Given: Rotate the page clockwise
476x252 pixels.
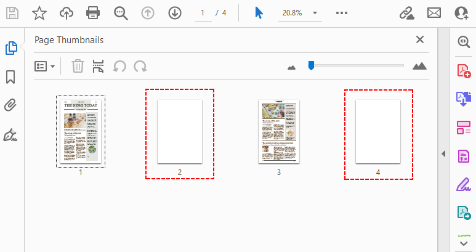Looking at the screenshot, I should point(140,66).
